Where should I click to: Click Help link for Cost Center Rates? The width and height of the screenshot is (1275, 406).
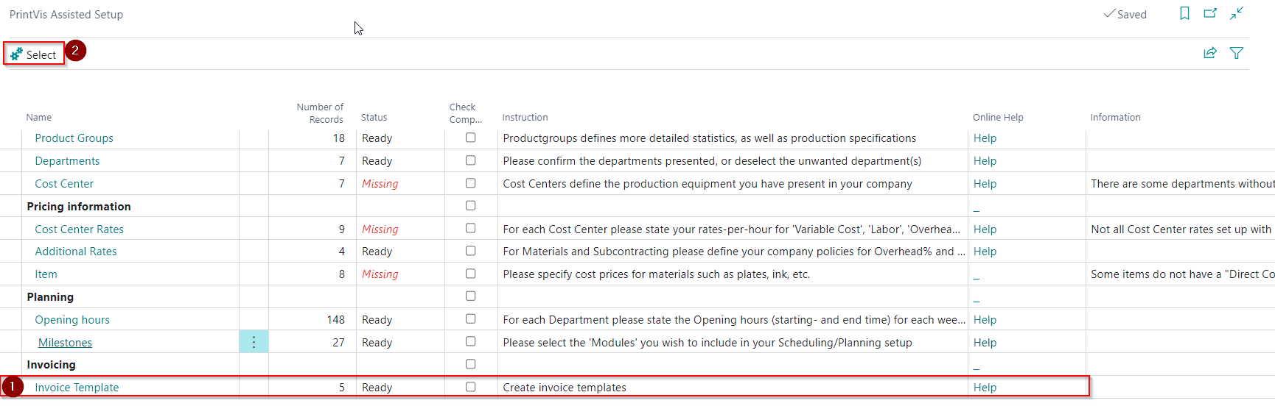985,229
